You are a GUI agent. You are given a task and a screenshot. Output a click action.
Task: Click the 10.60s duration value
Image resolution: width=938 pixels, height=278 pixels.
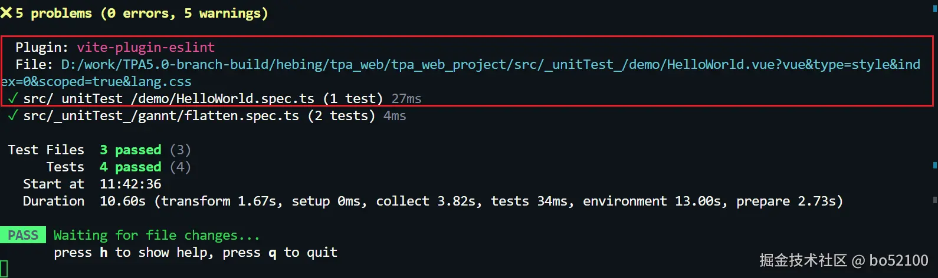coord(122,201)
